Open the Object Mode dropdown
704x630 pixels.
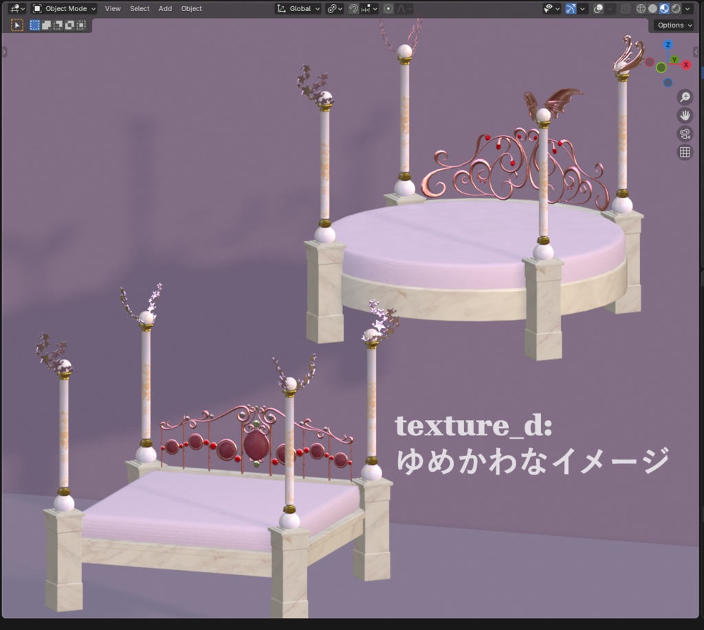point(63,8)
